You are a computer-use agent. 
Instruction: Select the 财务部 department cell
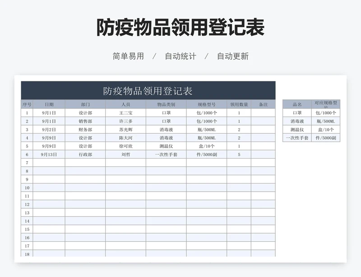pyautogui.click(x=85, y=130)
